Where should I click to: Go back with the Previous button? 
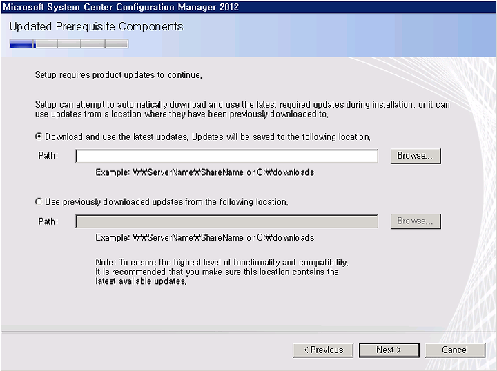(323, 350)
